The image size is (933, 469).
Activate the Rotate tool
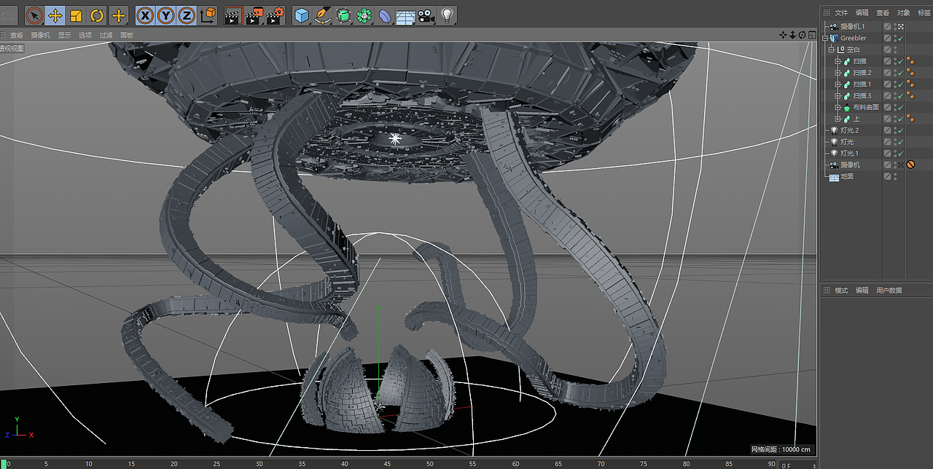(97, 15)
